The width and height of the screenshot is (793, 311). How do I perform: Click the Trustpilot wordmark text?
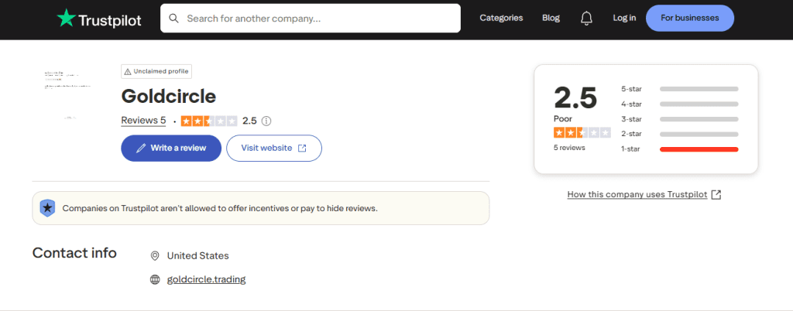pos(110,20)
